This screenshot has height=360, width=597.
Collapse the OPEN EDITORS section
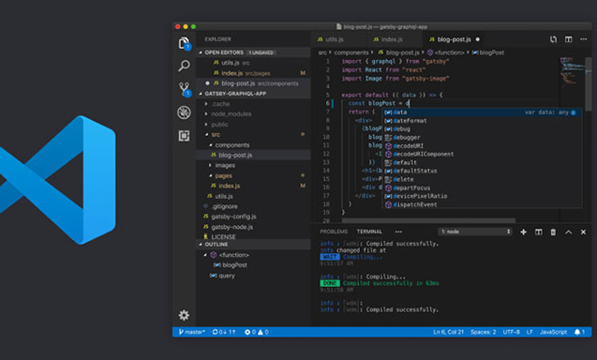254,52
